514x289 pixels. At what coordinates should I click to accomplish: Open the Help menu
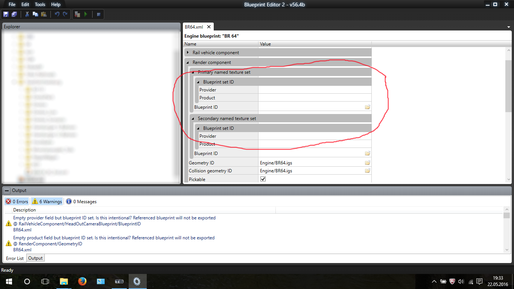tap(56, 5)
